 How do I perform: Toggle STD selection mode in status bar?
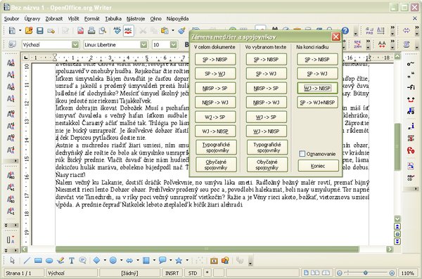193,273
